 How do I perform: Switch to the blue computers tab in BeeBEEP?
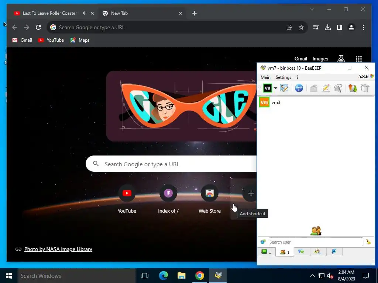[x=334, y=251]
